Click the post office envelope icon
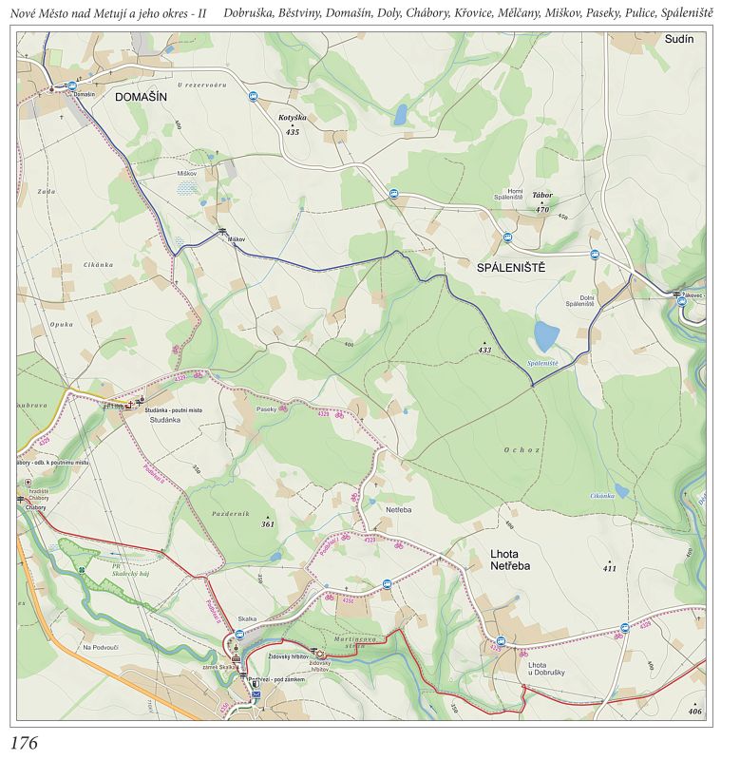 [x=256, y=694]
